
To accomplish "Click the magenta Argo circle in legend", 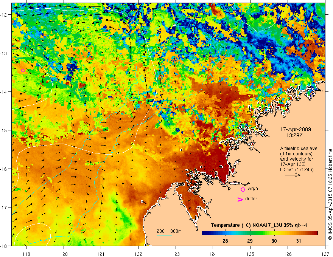I will (243, 189).
